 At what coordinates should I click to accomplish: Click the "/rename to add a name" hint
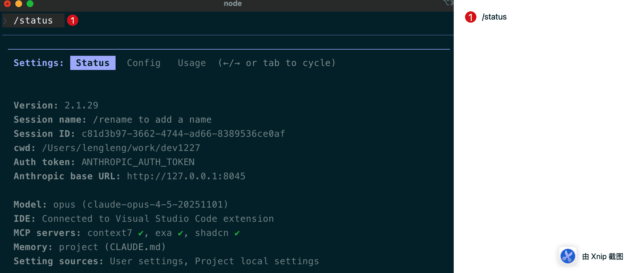pos(152,120)
